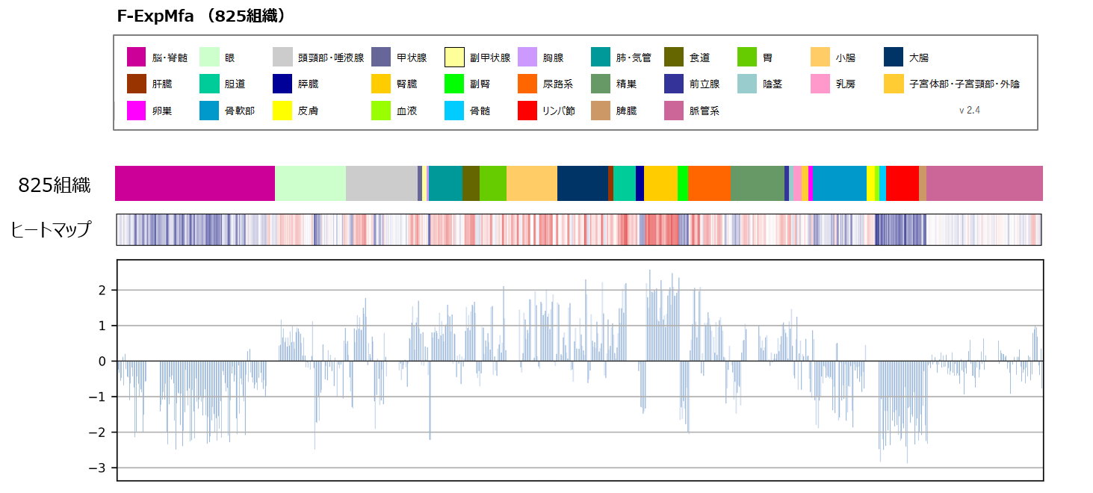Image resolution: width=1093 pixels, height=493 pixels.
Task: Click the wide pink 脈管系 segment in the color bar
Action: coord(984,184)
